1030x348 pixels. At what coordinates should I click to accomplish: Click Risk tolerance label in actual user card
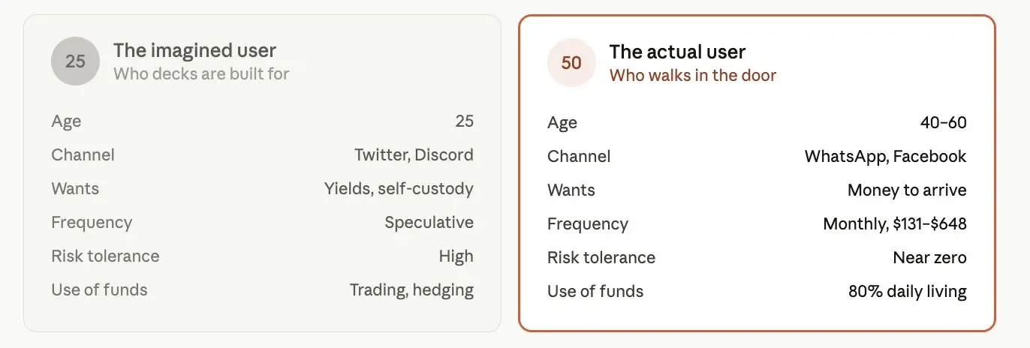[601, 258]
